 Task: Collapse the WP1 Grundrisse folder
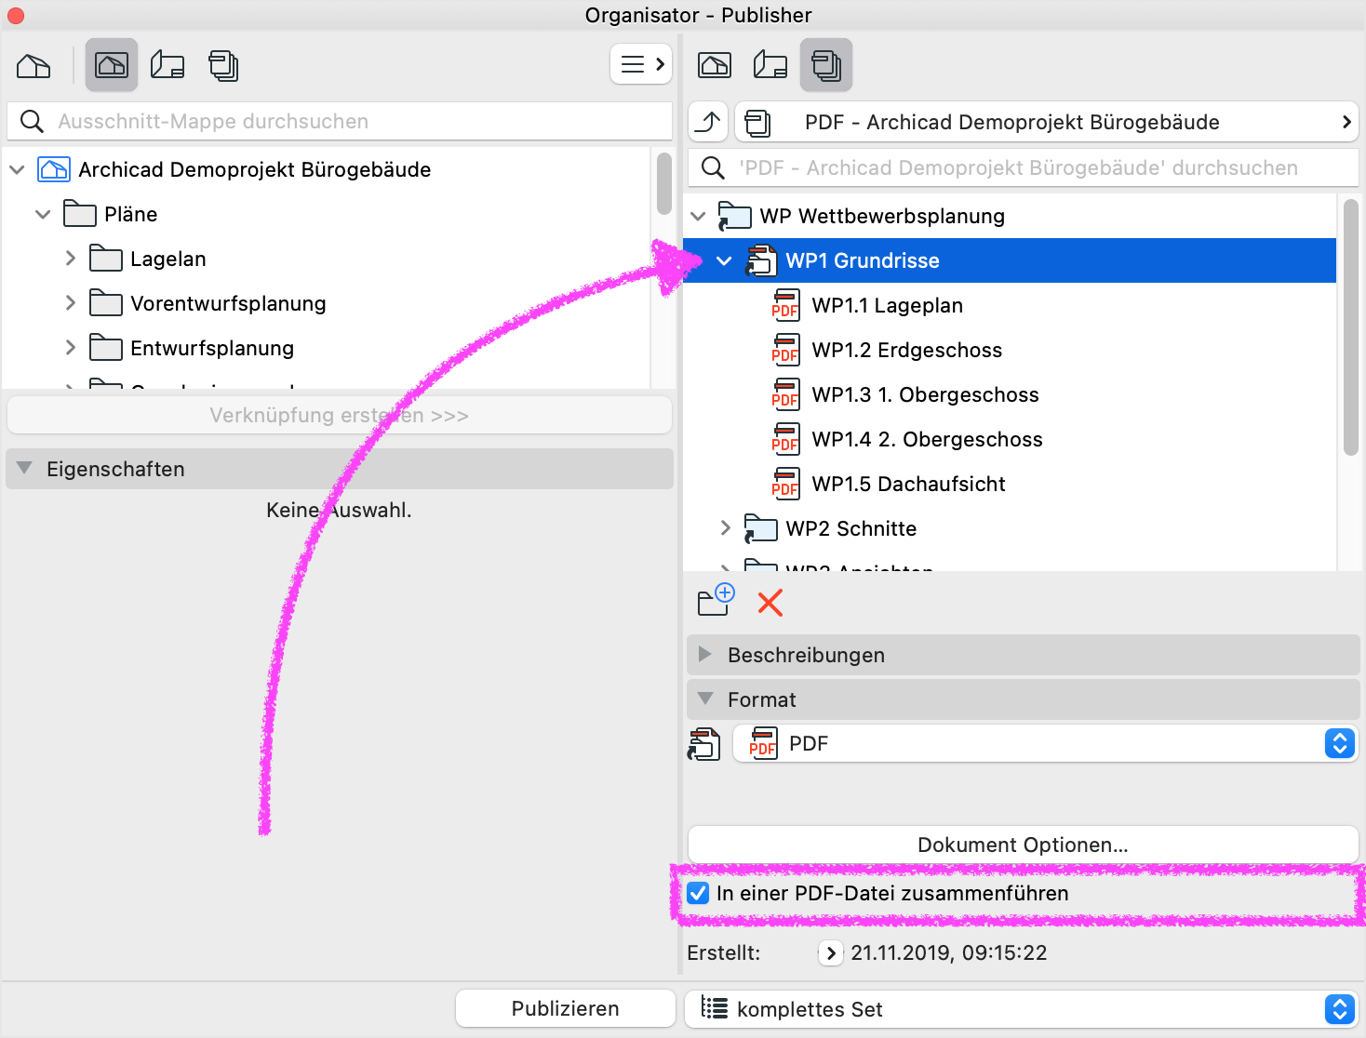tap(724, 260)
